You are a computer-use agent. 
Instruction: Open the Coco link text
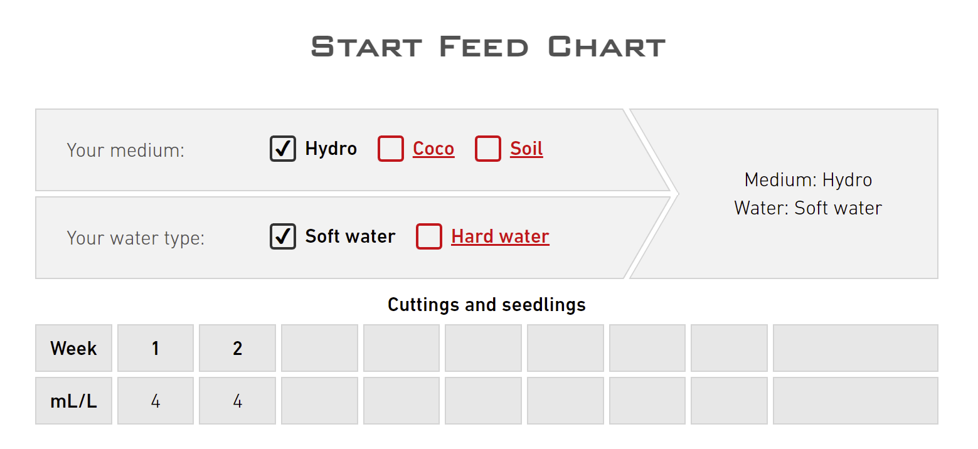[x=433, y=149]
